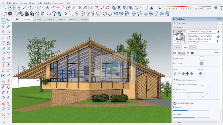This screenshot has height=125, width=223.
Task: Choose the Push/Pull tool in left toolbar
Action: pos(8,65)
